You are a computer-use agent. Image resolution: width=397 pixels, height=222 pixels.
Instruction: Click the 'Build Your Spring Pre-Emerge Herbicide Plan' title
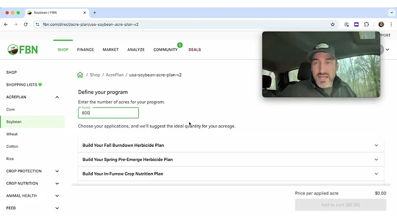(x=127, y=159)
